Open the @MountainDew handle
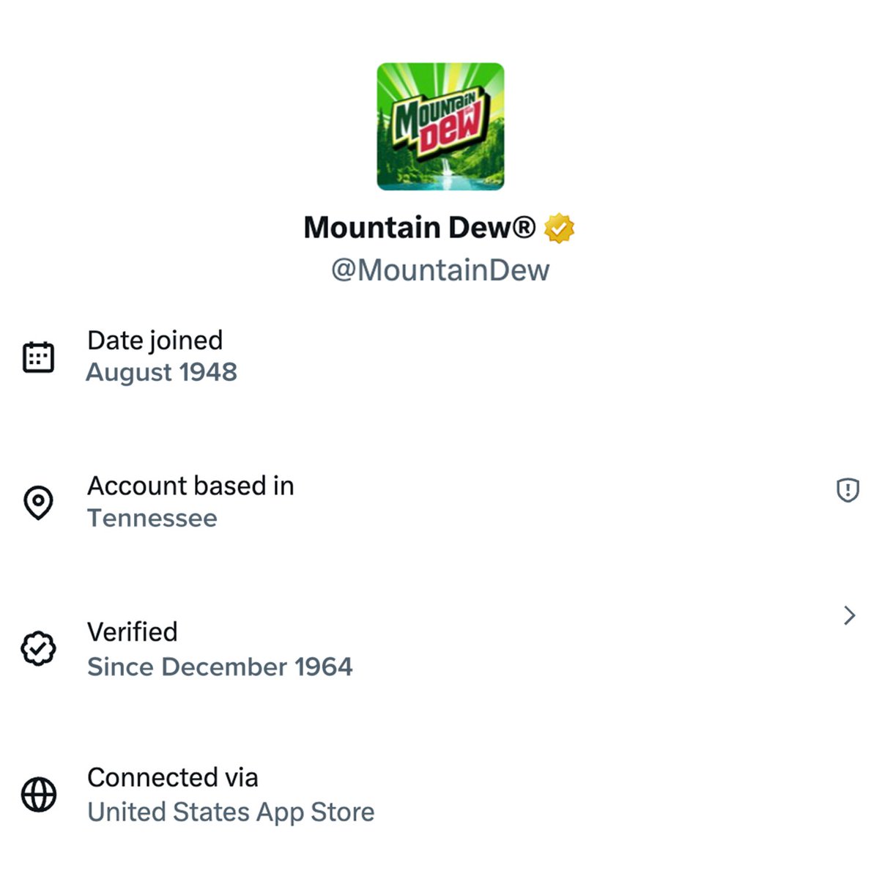 pyautogui.click(x=439, y=270)
